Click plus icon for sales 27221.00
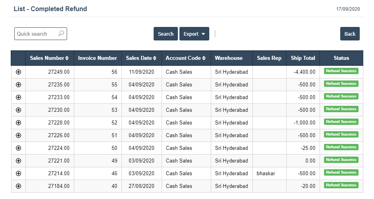 point(18,161)
